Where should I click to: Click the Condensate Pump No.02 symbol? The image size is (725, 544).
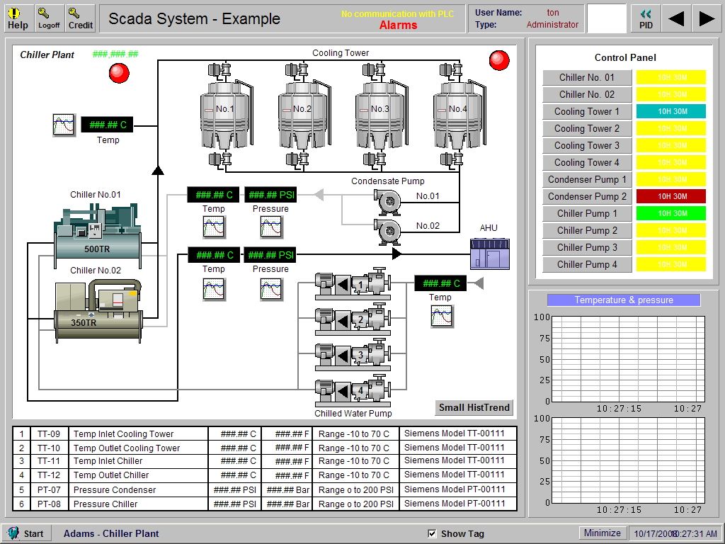389,230
